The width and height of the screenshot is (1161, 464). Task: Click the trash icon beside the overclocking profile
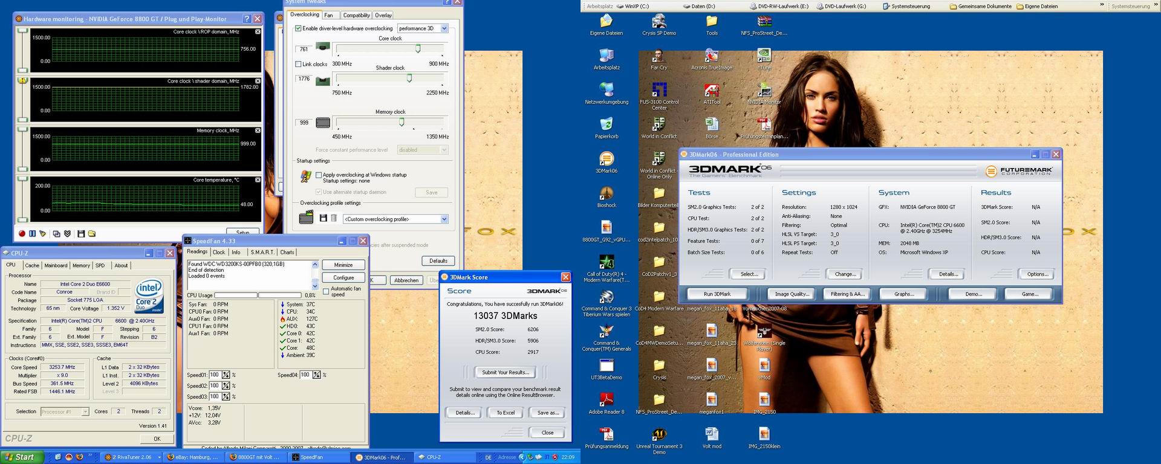[x=333, y=218]
